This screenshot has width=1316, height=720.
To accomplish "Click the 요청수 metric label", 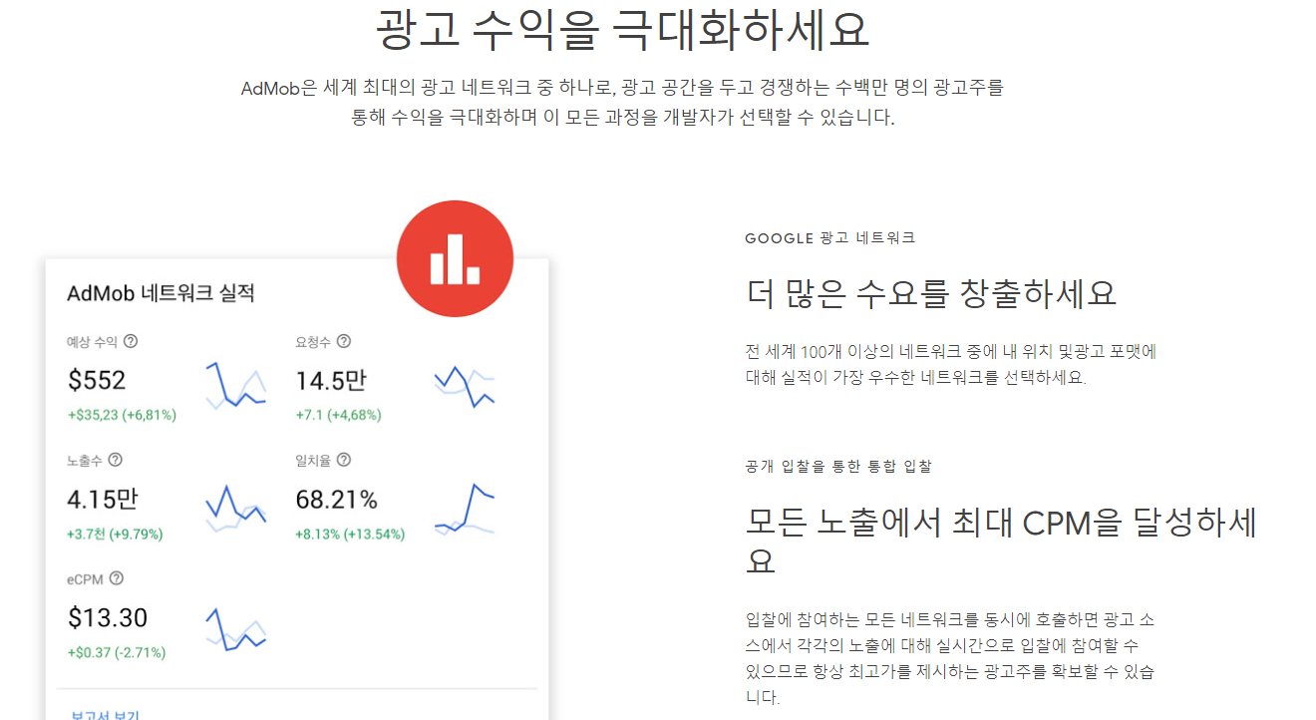I will (x=313, y=341).
